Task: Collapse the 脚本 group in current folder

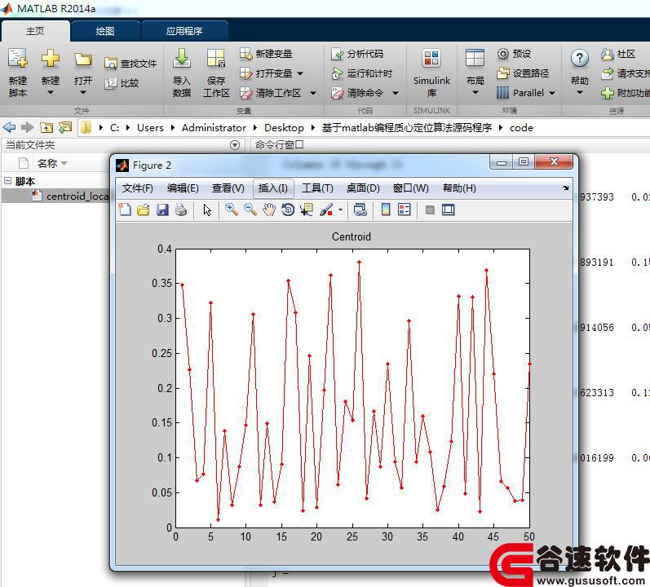Action: pos(7,180)
